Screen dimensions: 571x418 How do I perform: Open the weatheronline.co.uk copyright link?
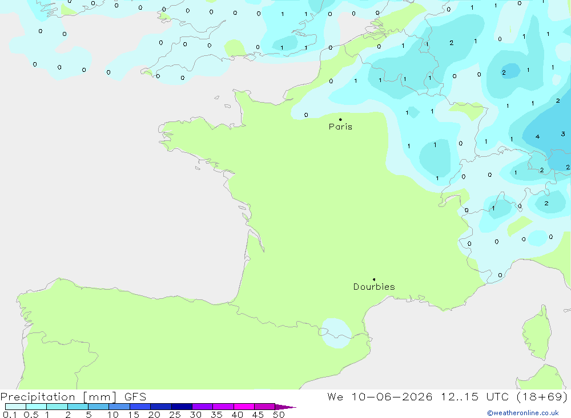coord(523,413)
